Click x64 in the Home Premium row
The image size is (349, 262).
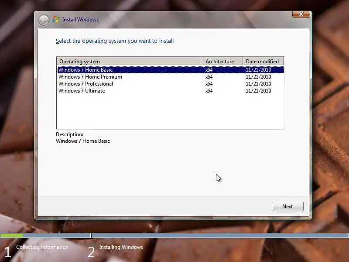click(x=209, y=77)
